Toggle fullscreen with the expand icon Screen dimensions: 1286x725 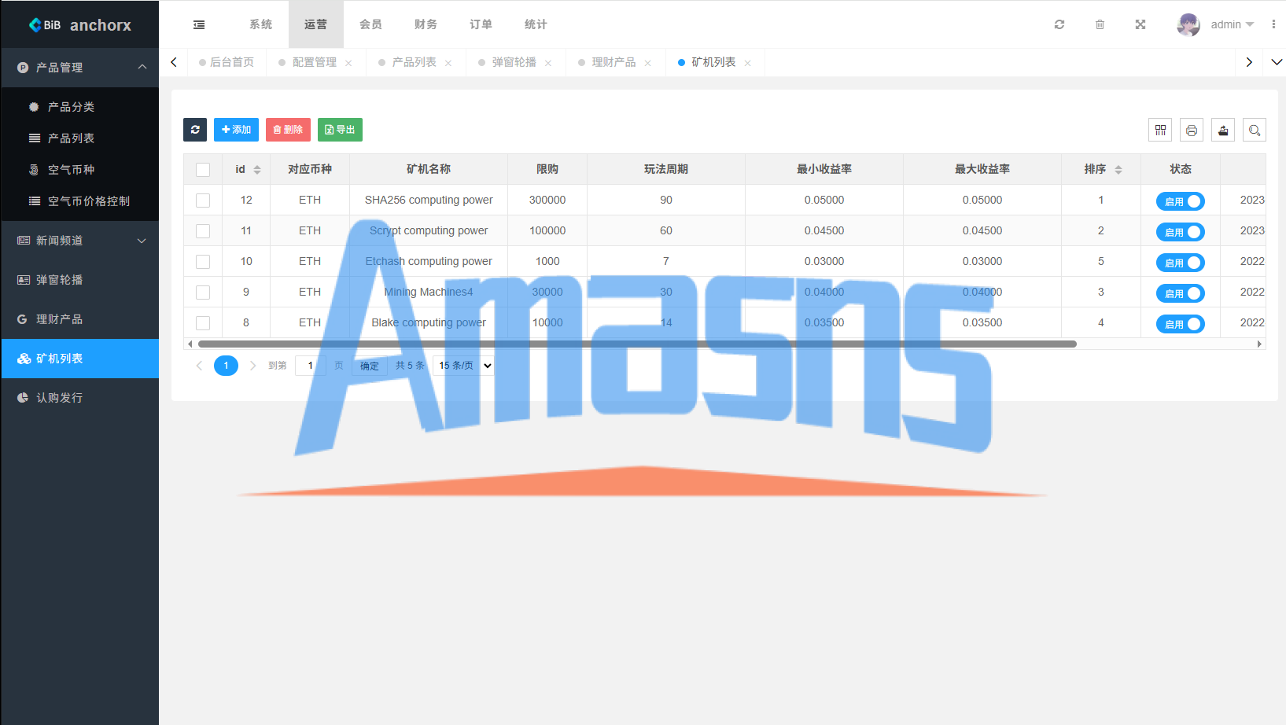click(1140, 24)
